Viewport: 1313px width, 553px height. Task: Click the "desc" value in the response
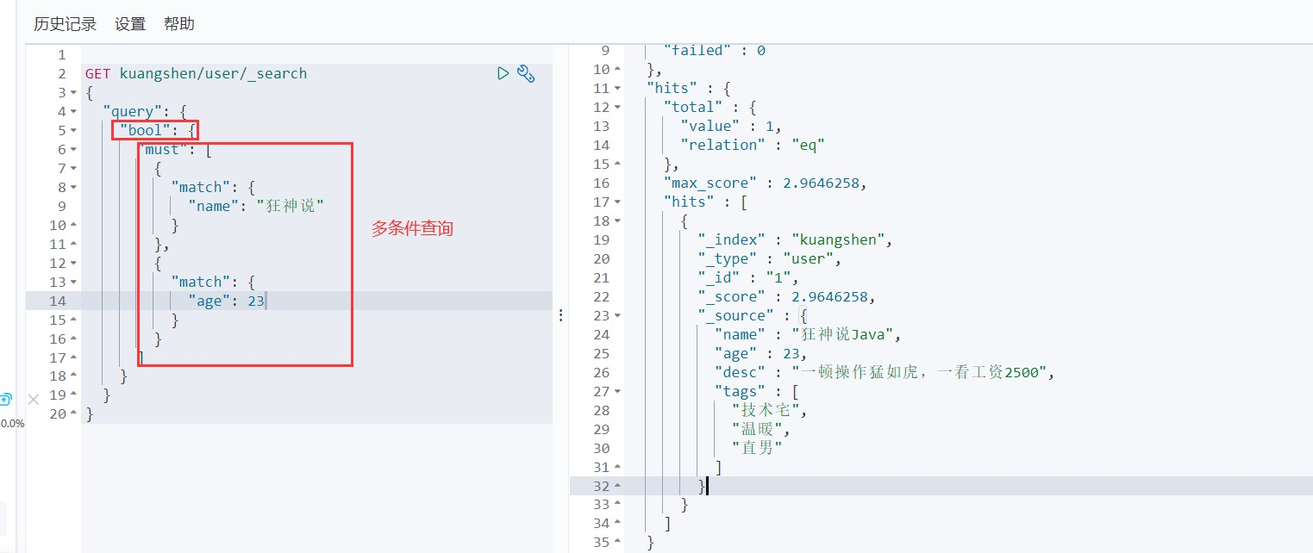pyautogui.click(x=912, y=373)
